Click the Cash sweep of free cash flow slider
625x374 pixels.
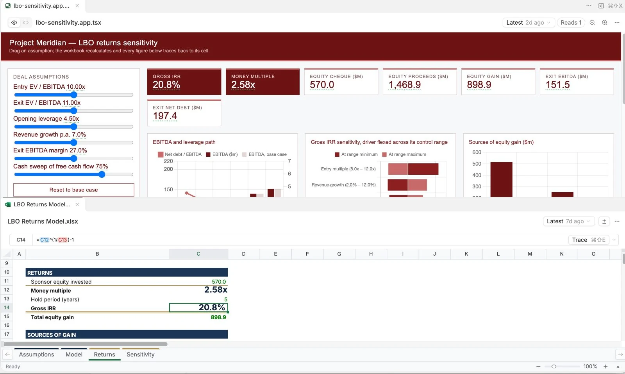[74, 174]
